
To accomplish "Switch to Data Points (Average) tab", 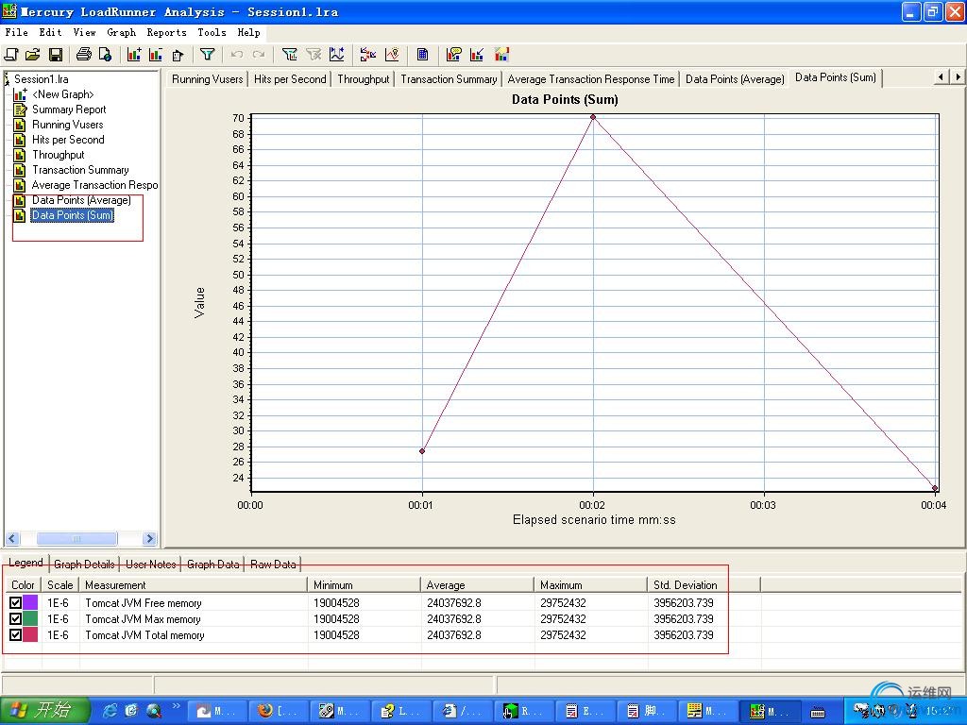I will pyautogui.click(x=735, y=79).
